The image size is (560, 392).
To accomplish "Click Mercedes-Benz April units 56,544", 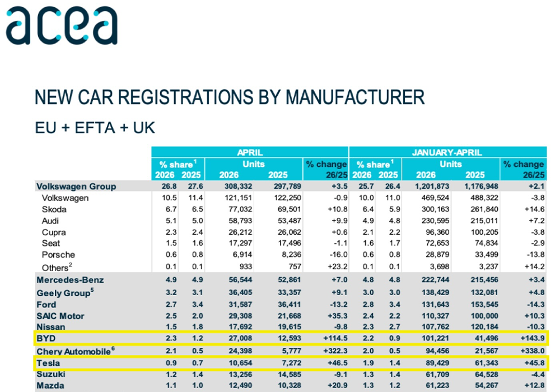I will click(240, 280).
